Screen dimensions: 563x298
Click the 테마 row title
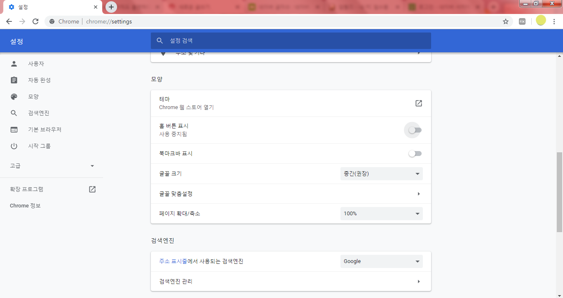[164, 99]
